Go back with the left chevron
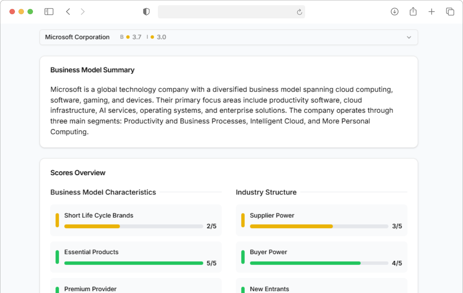Image resolution: width=463 pixels, height=293 pixels. point(68,12)
